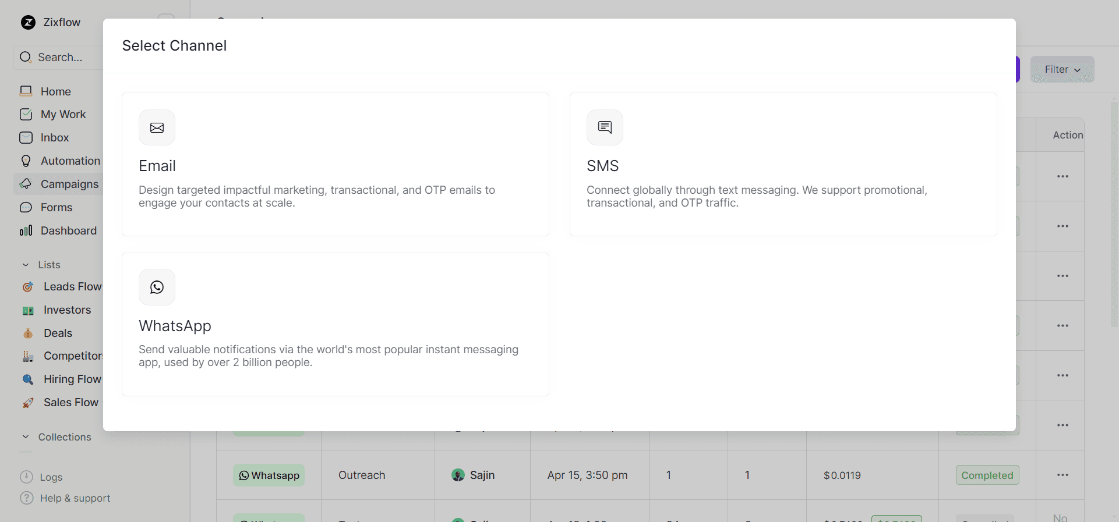Open the Filter dropdown
1119x522 pixels.
click(1062, 69)
